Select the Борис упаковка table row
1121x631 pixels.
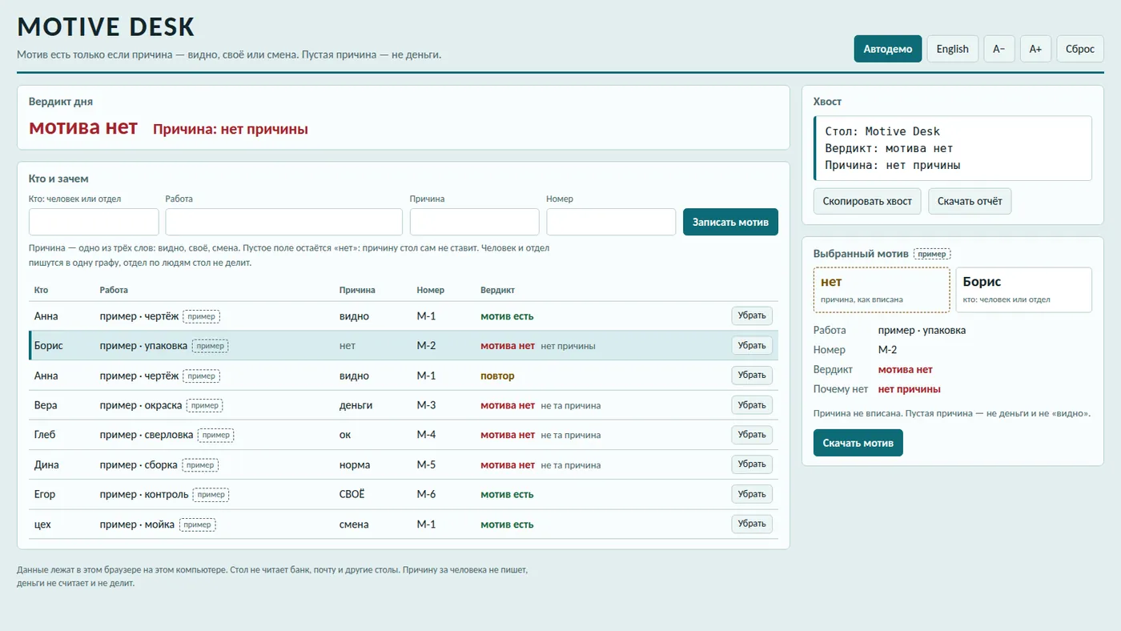[404, 346]
